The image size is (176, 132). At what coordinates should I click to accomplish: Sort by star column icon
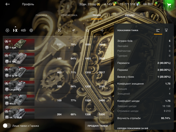coord(87,30)
